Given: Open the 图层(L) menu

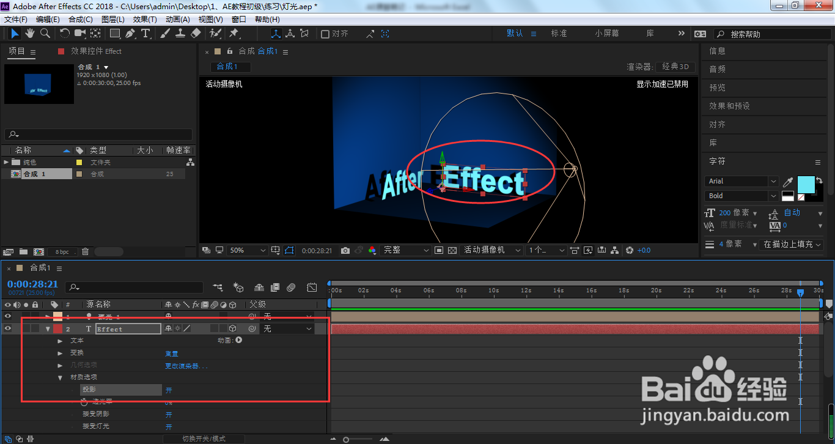Looking at the screenshot, I should [x=112, y=19].
